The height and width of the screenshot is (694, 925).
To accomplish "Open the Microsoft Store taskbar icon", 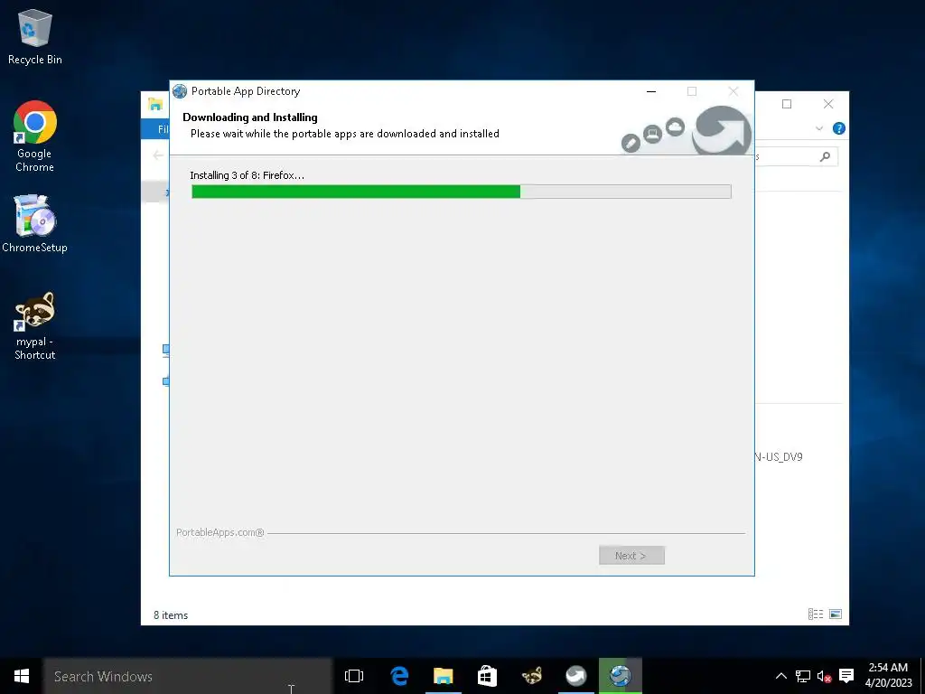I will pyautogui.click(x=487, y=676).
